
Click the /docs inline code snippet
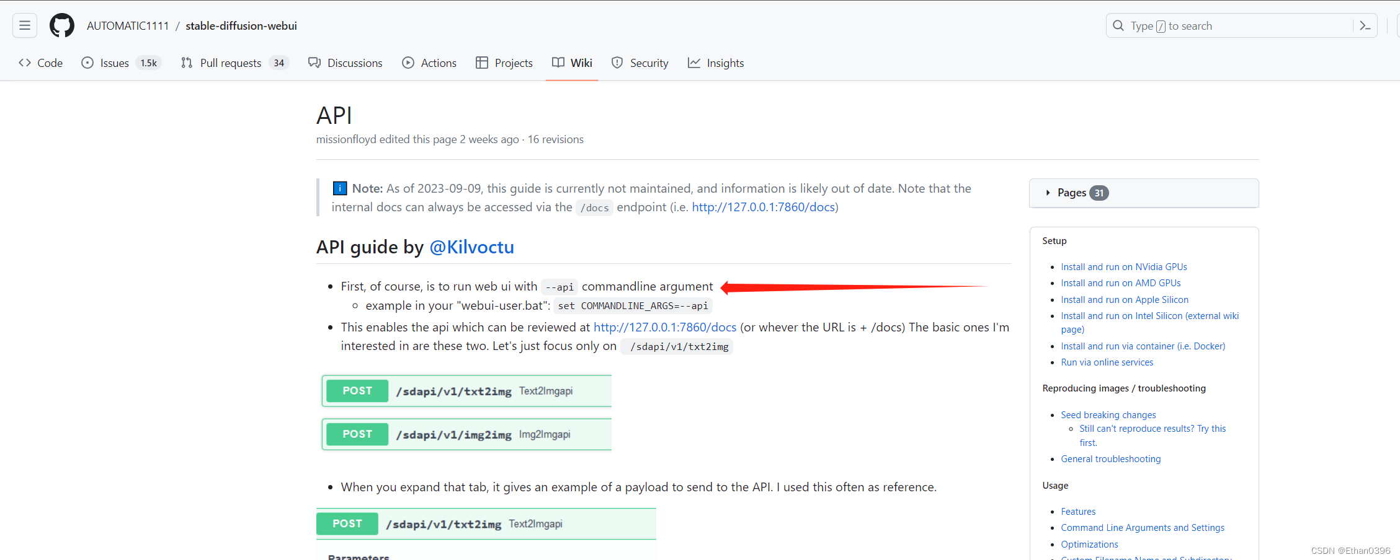point(594,208)
